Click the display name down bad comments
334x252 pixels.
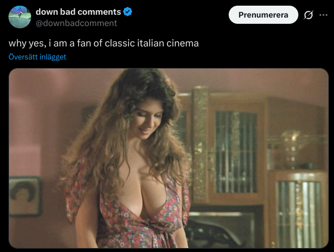(78, 12)
